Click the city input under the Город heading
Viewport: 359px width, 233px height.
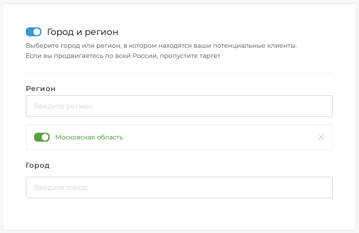tap(127, 187)
